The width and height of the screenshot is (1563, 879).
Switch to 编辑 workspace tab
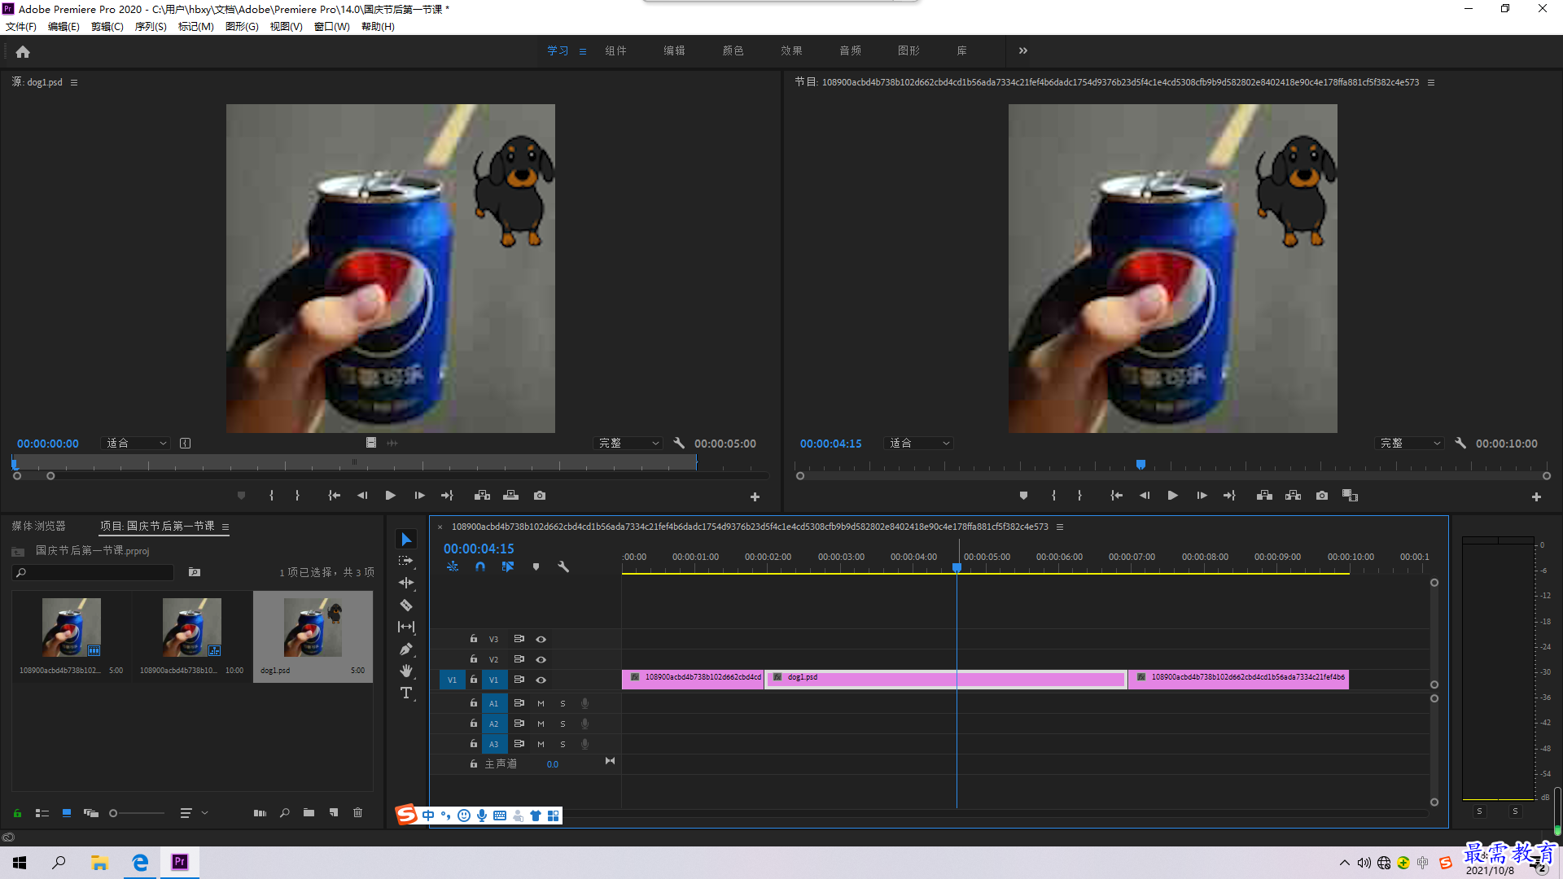tap(674, 50)
